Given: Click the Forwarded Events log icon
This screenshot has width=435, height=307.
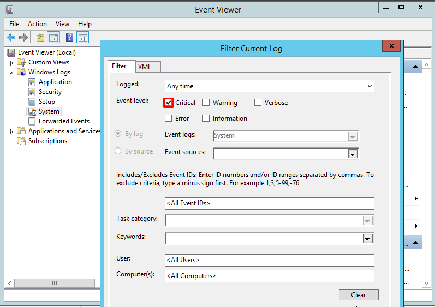Looking at the screenshot, I should tap(32, 121).
